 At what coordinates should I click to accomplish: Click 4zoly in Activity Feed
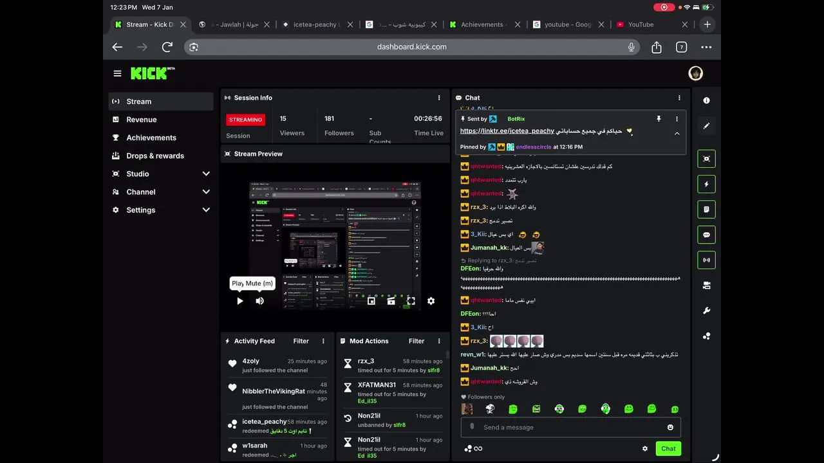tap(251, 361)
